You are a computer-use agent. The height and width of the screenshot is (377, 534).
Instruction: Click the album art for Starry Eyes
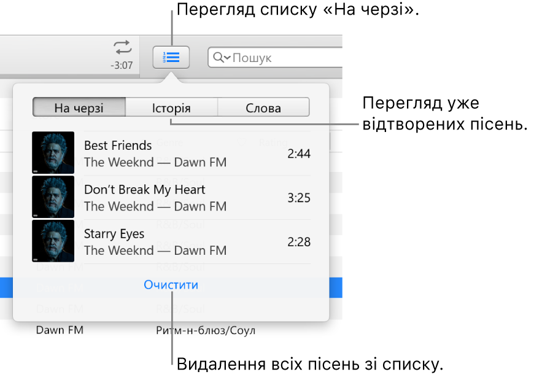point(53,241)
